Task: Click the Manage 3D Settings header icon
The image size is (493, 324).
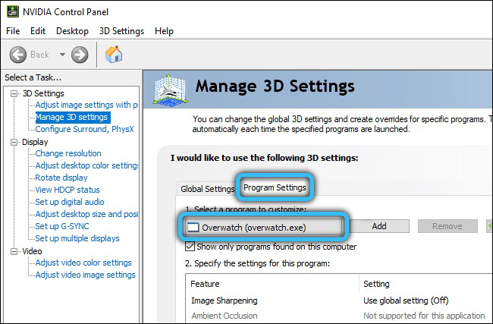Action: [x=170, y=90]
